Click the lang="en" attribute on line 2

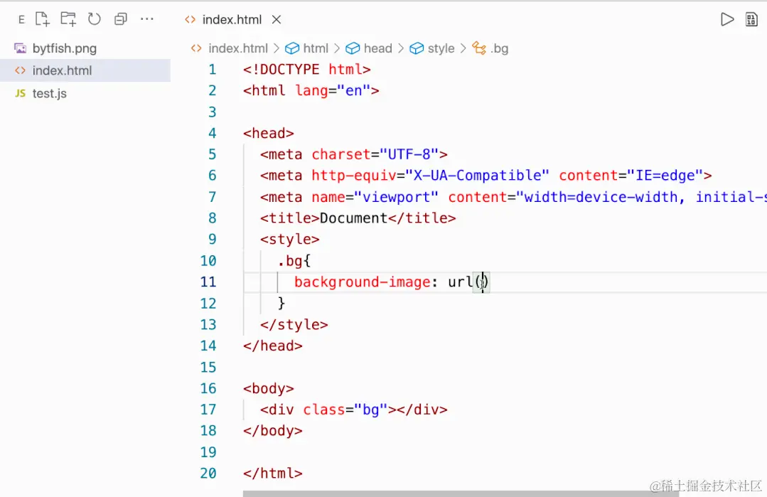[333, 90]
